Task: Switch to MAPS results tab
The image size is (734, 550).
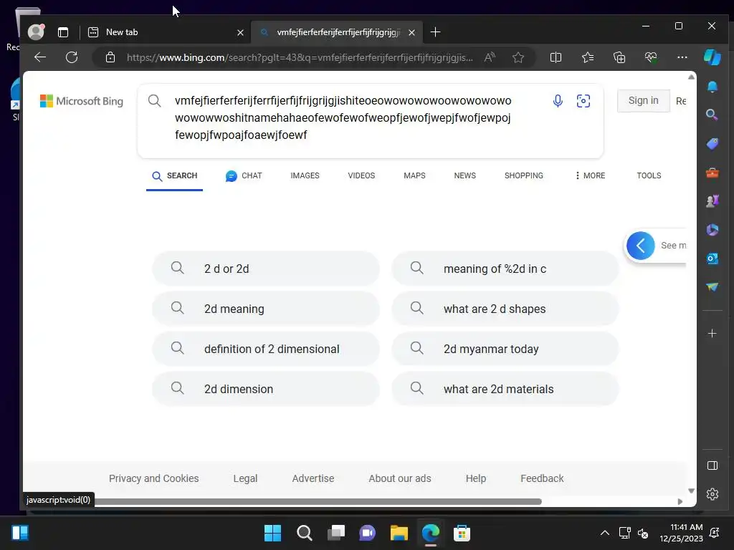Action: pyautogui.click(x=414, y=176)
